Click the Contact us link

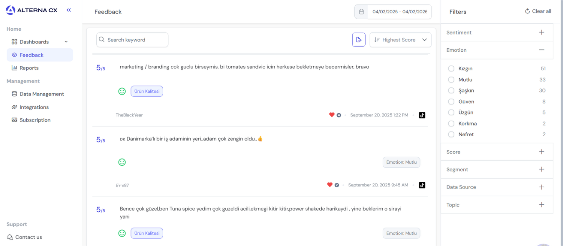(x=25, y=237)
